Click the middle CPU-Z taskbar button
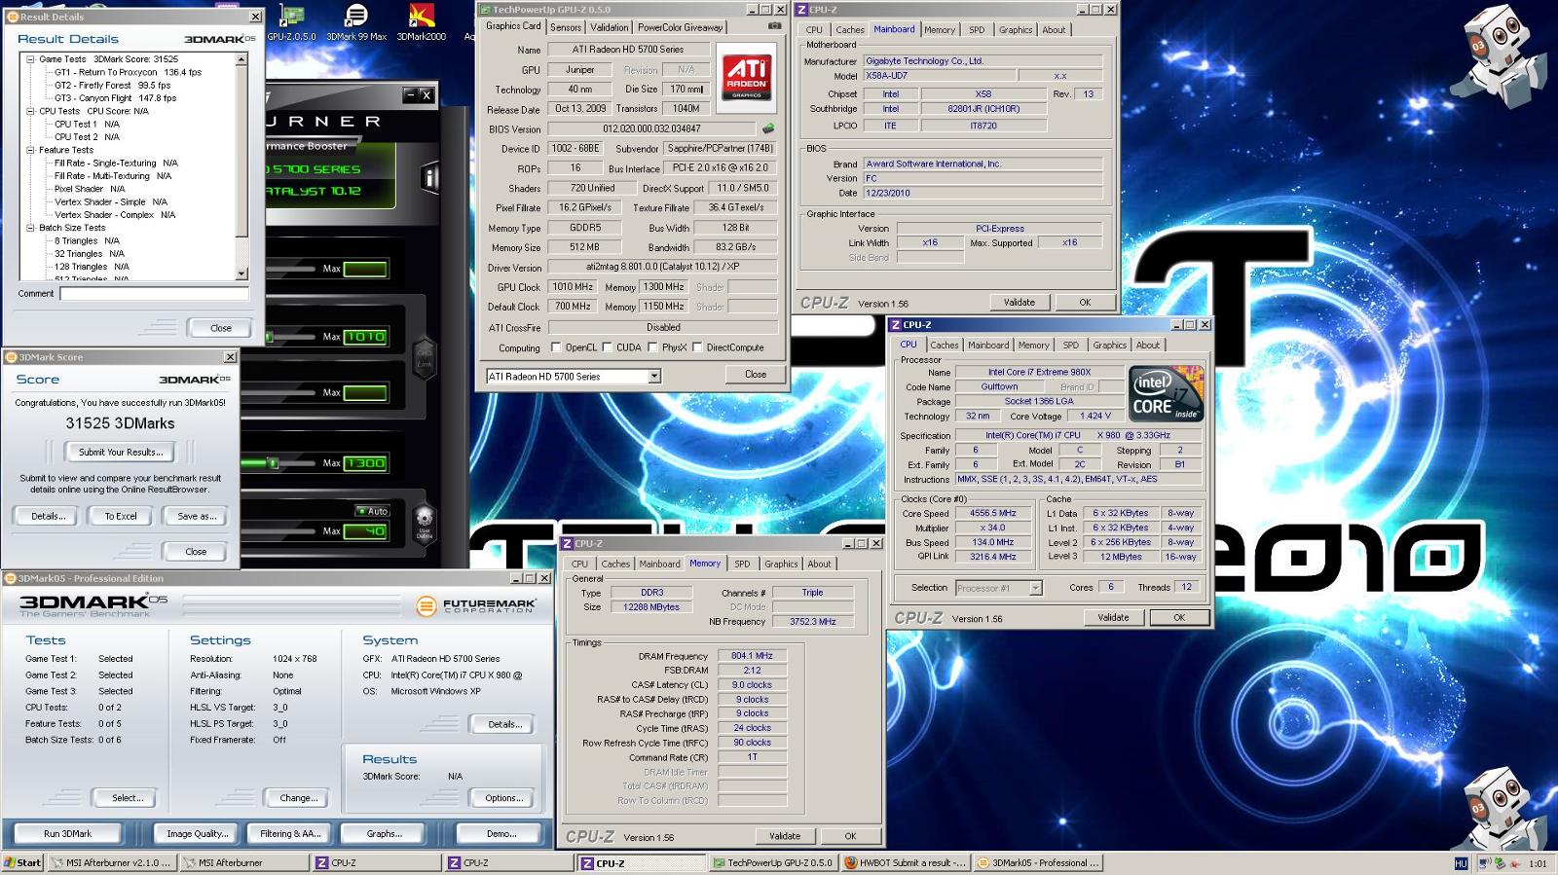This screenshot has height=875, width=1558. click(x=508, y=862)
